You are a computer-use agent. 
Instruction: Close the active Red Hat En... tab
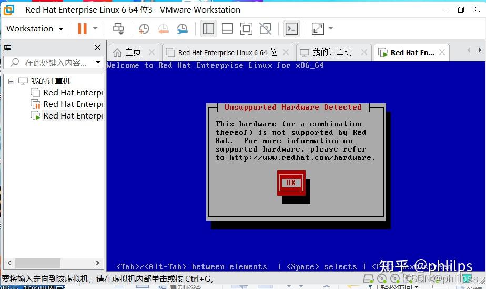point(442,52)
